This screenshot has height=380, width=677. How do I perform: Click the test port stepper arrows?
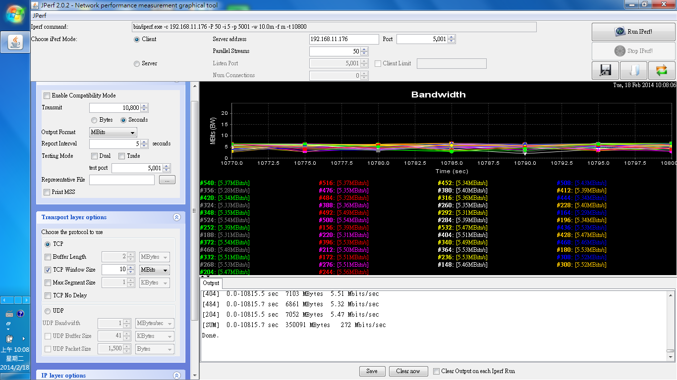click(167, 168)
